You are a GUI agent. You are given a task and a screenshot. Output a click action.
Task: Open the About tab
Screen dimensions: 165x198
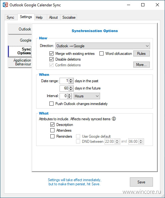coord(54,17)
